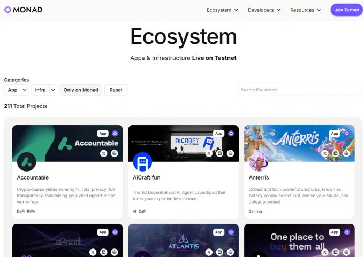Click Gaming tag under Anterris
This screenshot has height=257, width=364.
pyautogui.click(x=255, y=212)
